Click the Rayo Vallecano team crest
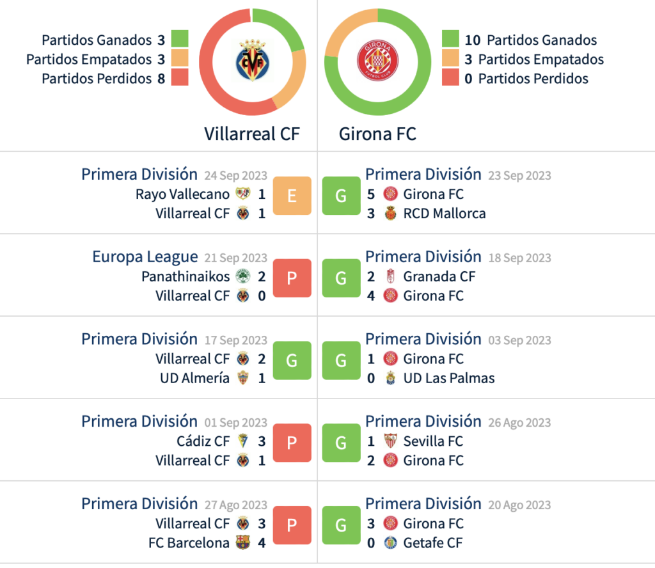This screenshot has height=568, width=655. pos(243,194)
